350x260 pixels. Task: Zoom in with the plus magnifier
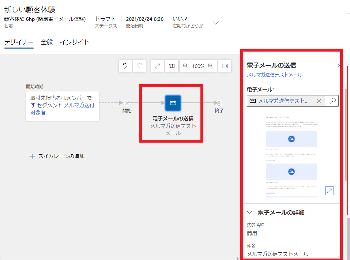click(211, 66)
